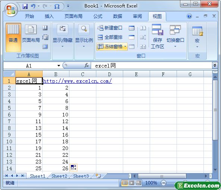Click the zoom out minus button
This screenshot has height=190, width=221.
164,183
